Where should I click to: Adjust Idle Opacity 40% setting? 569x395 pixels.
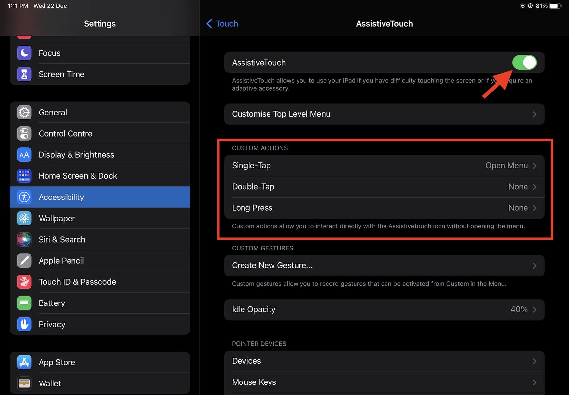coord(384,309)
